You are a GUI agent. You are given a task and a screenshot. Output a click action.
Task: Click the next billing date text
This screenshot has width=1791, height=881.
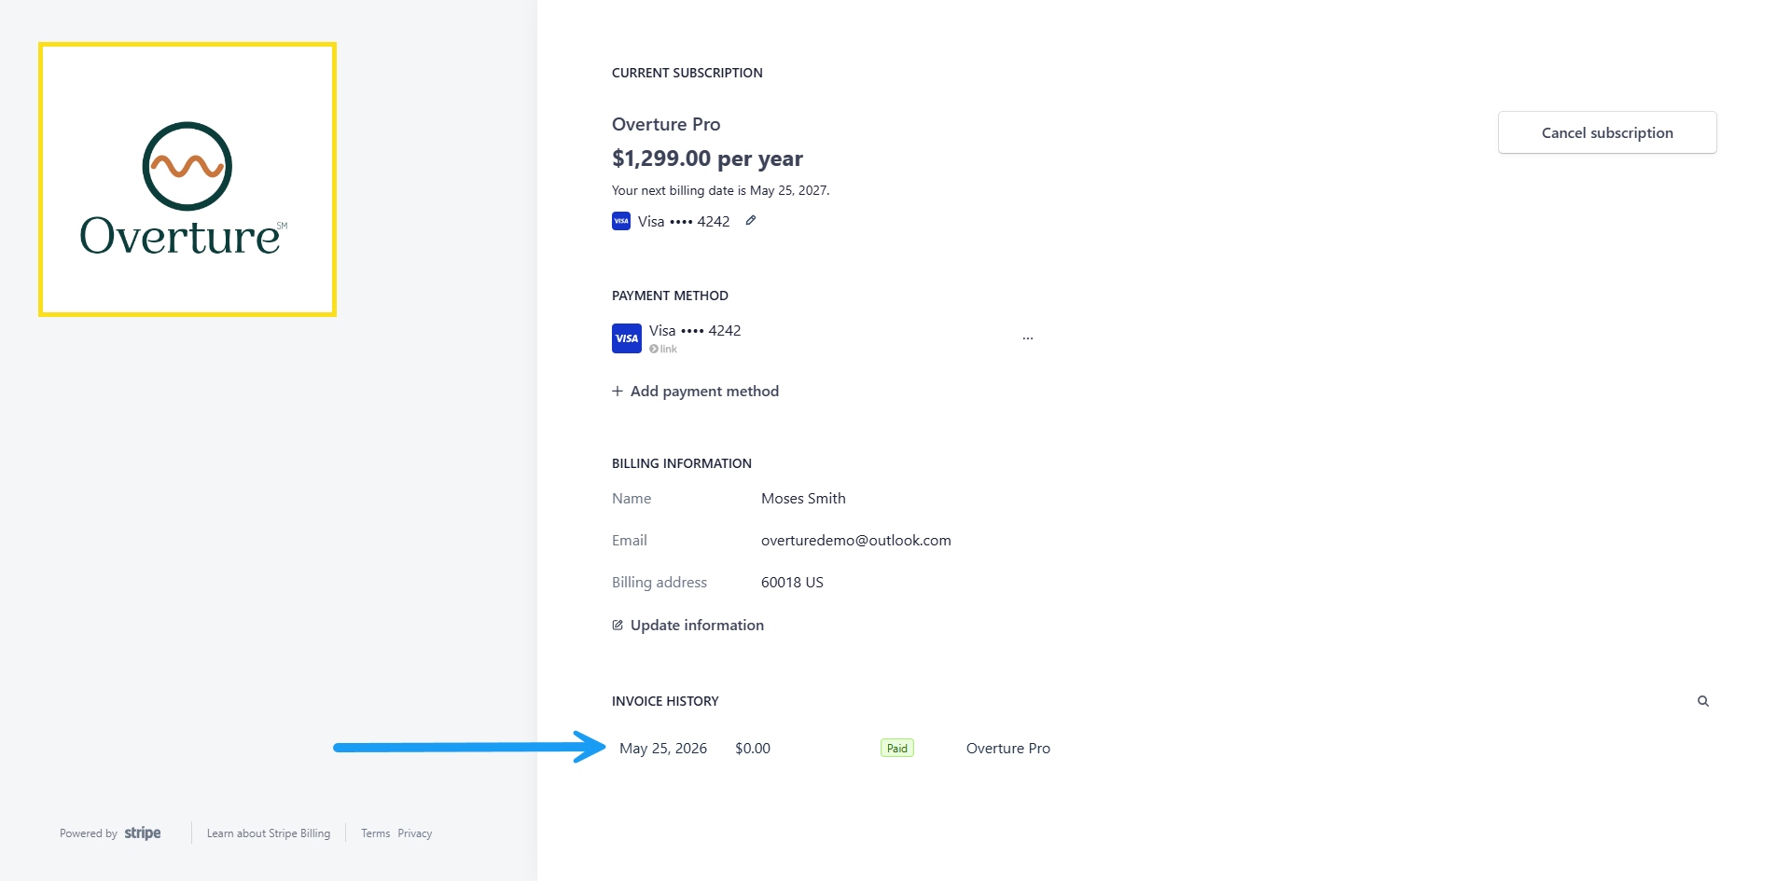tap(720, 190)
